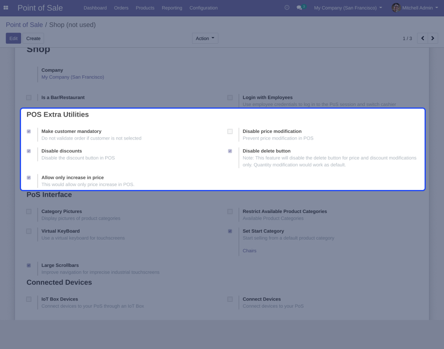
Task: Click the 'Shop (not used)' breadcrumb text
Action: pyautogui.click(x=73, y=25)
